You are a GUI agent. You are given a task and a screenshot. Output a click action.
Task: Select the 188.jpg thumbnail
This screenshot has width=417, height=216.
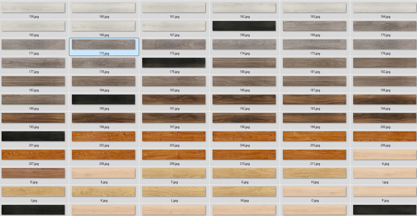tap(385, 81)
